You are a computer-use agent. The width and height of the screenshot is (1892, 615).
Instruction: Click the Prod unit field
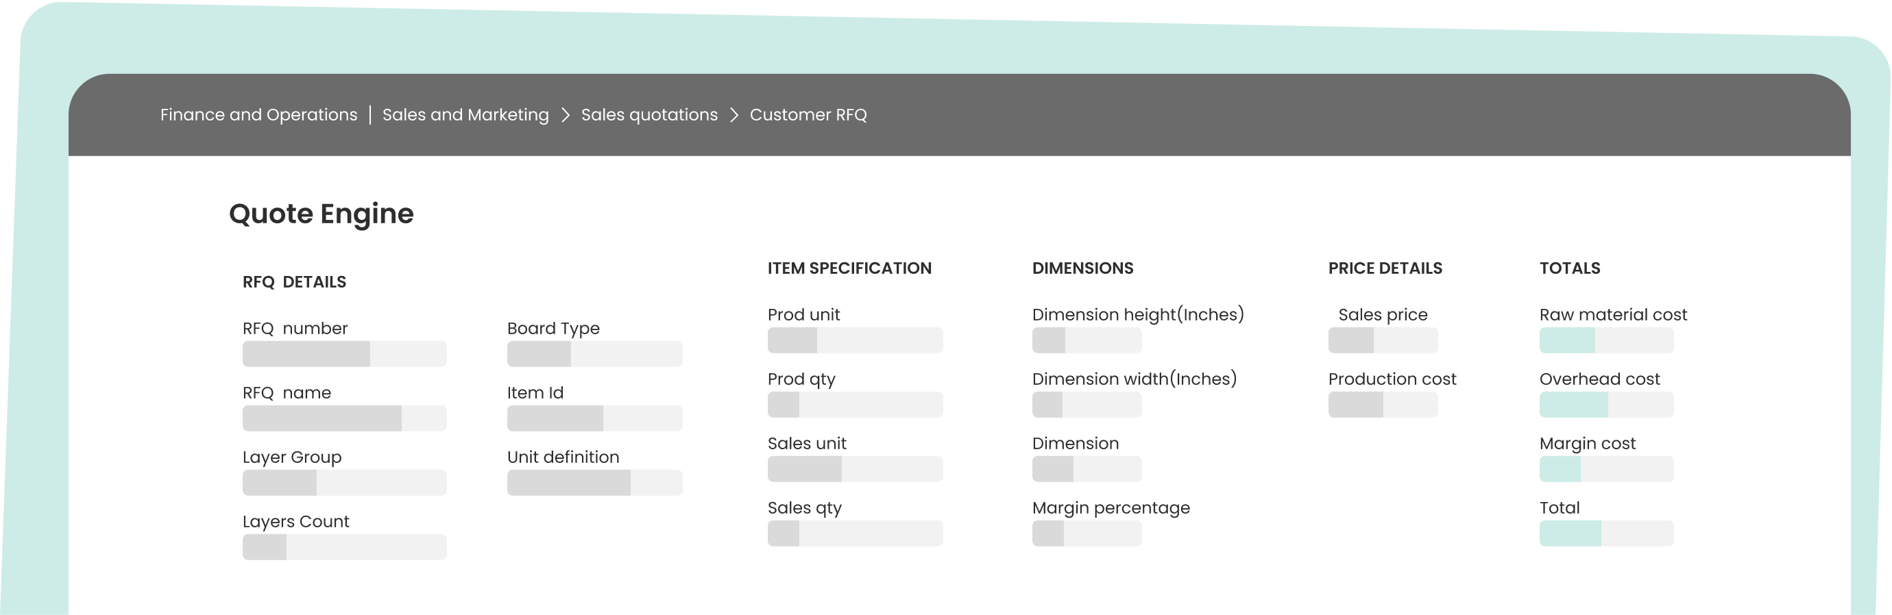(855, 340)
